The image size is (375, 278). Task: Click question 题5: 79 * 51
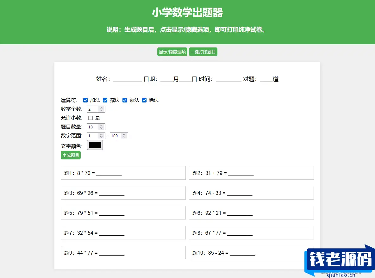click(123, 213)
